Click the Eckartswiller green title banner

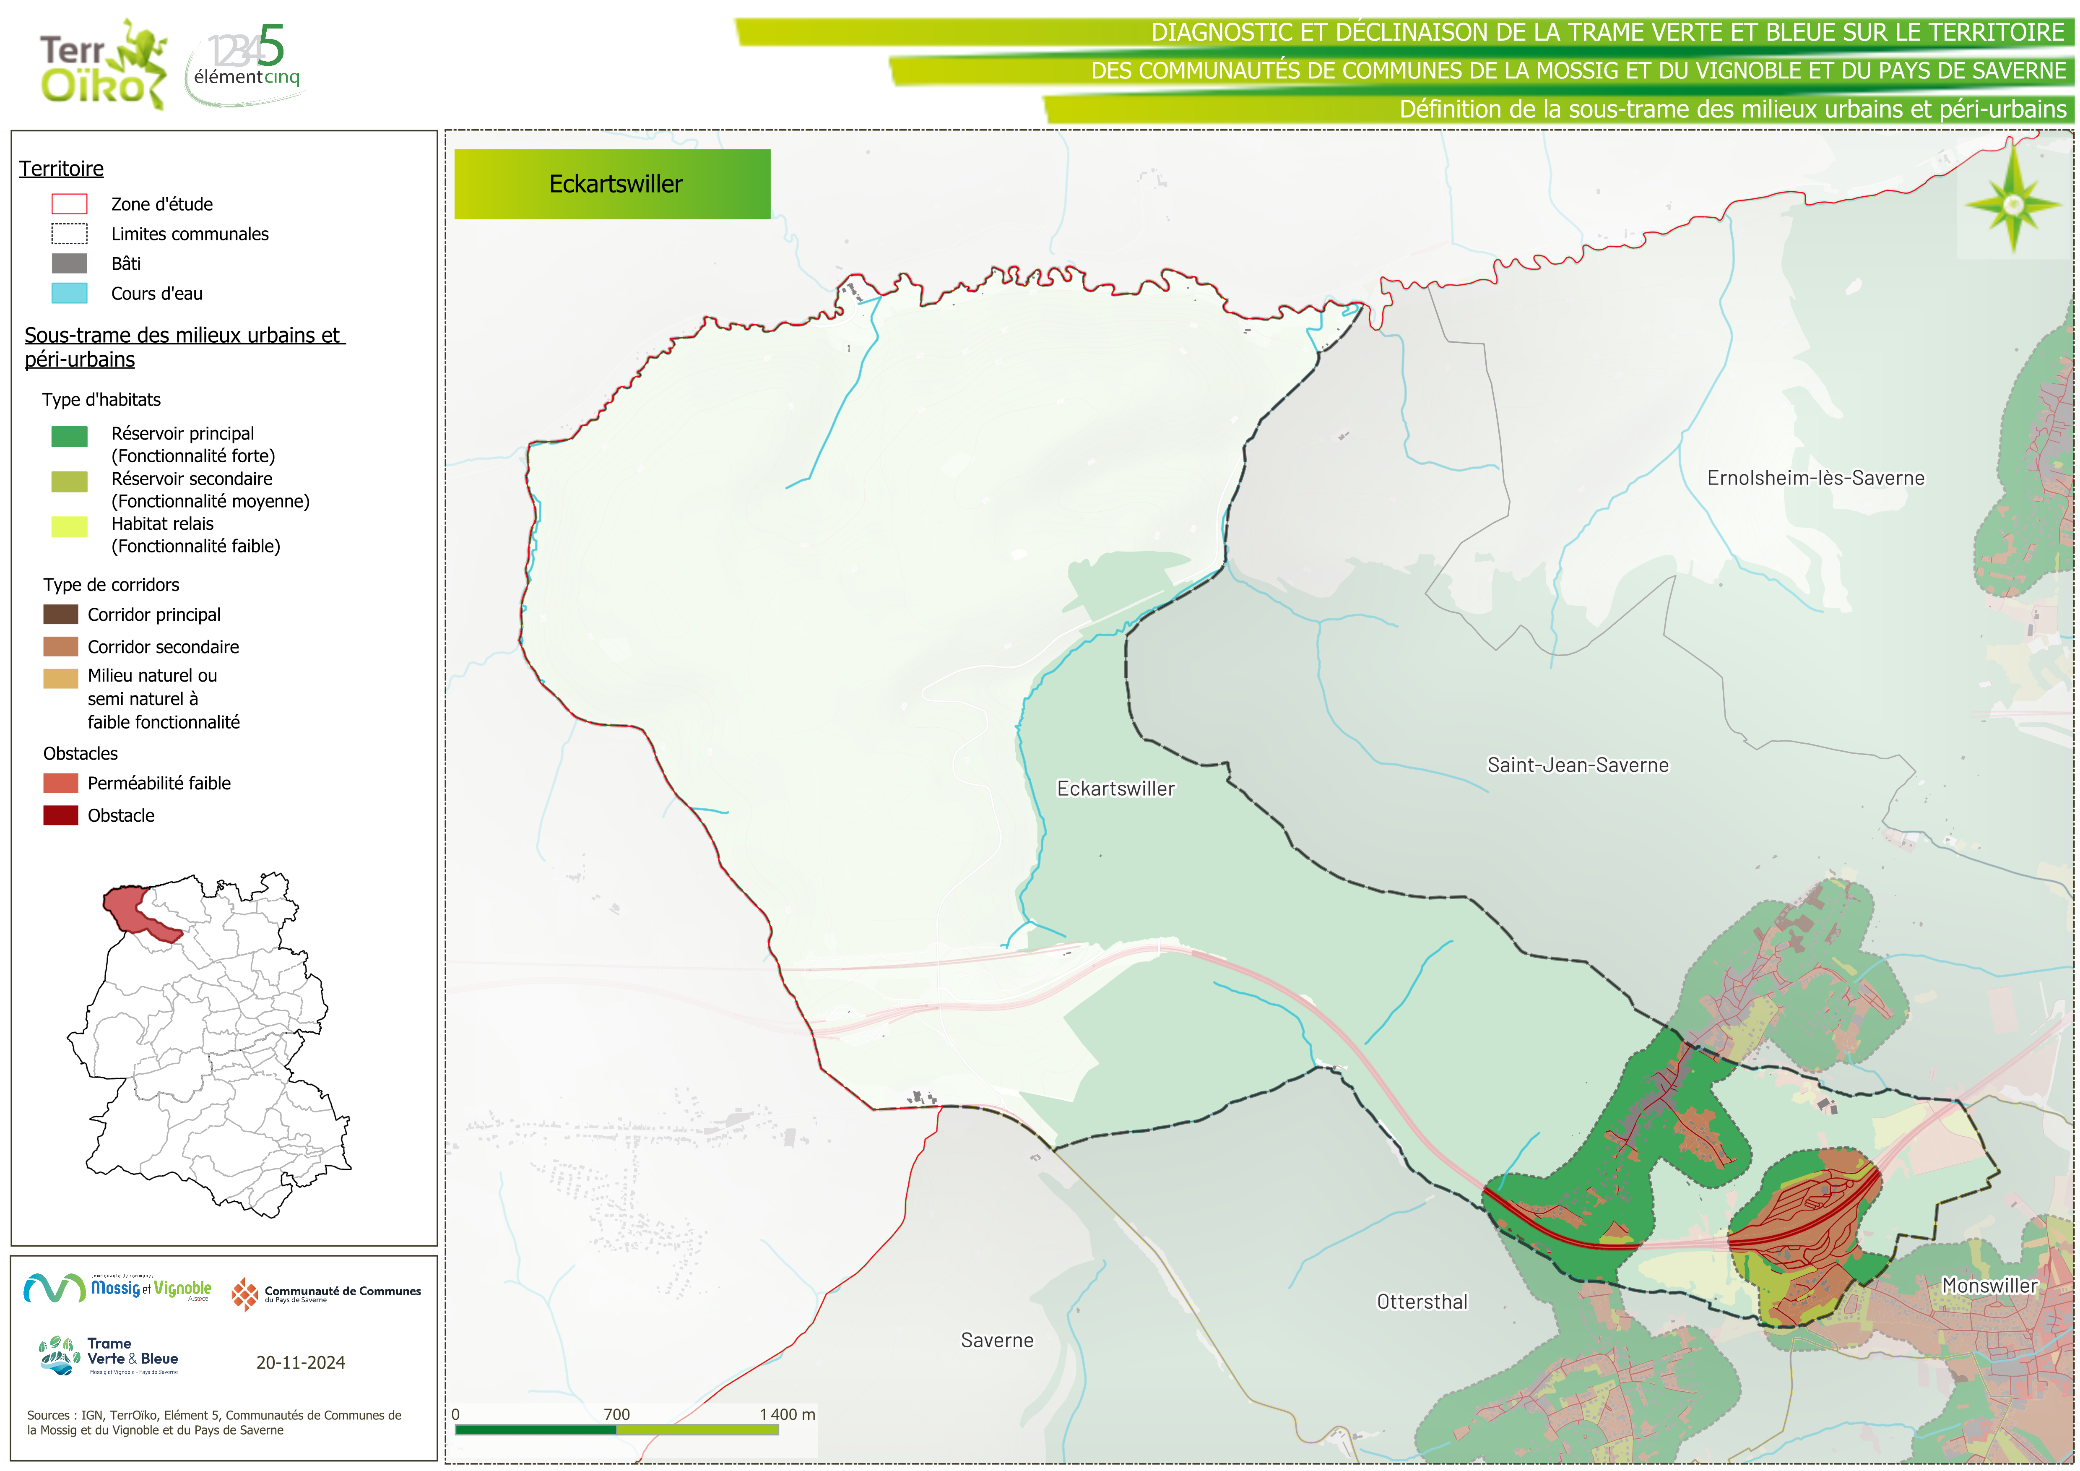[612, 184]
